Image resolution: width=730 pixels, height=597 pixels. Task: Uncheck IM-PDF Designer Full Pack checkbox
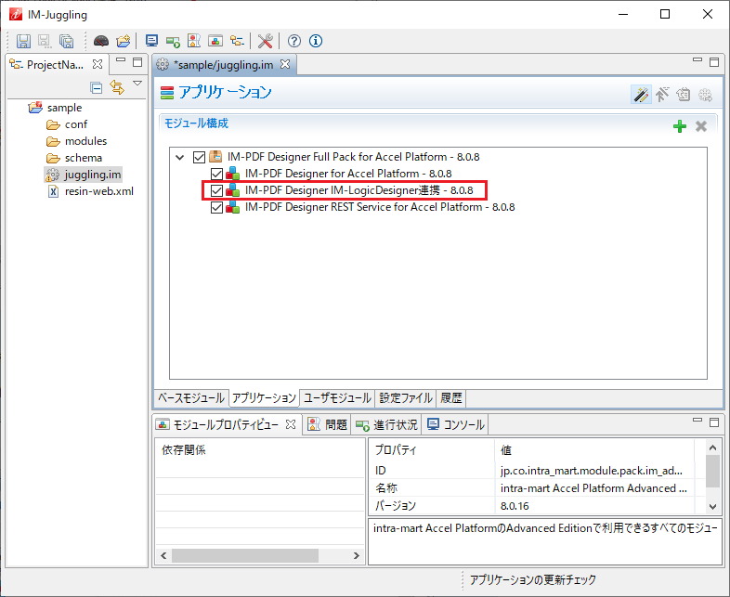200,157
